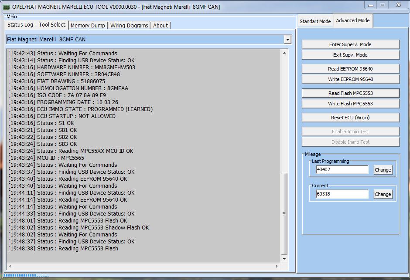Click the Current mileage input field
This screenshot has width=410, height=280.
(x=342, y=194)
